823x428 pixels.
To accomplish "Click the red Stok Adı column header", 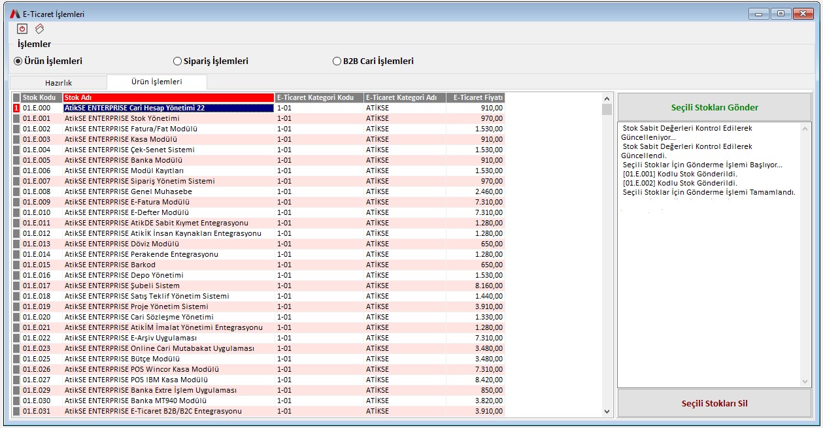I will (169, 97).
